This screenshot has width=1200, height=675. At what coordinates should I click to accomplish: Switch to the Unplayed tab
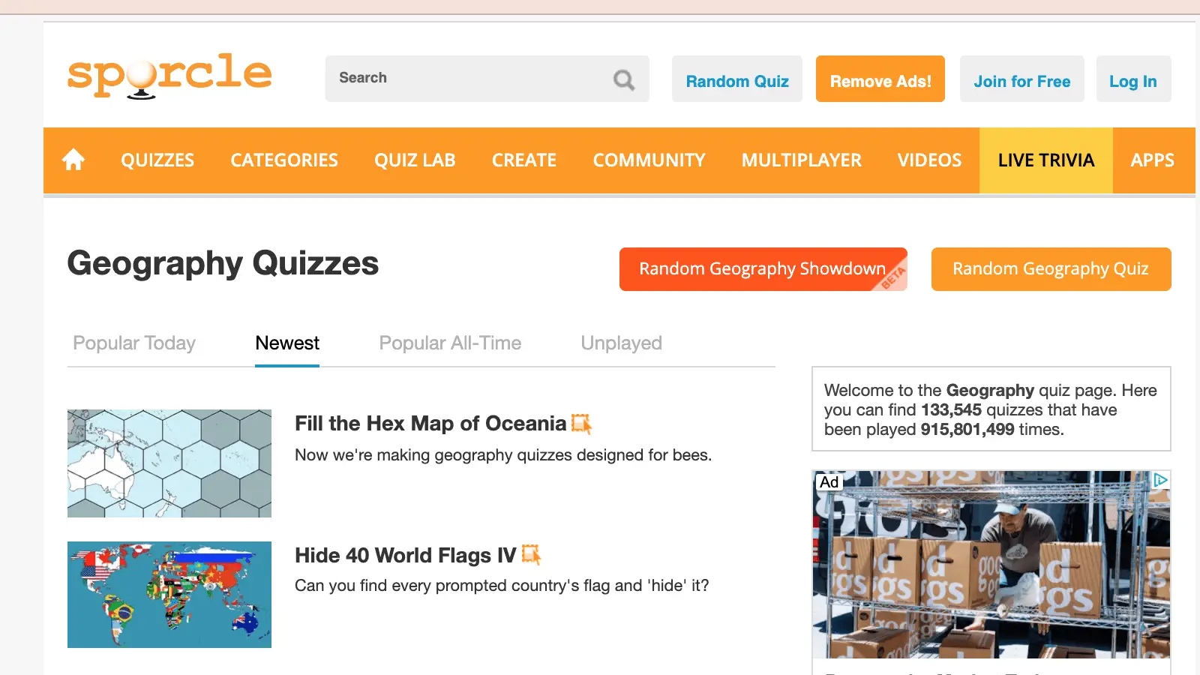621,343
